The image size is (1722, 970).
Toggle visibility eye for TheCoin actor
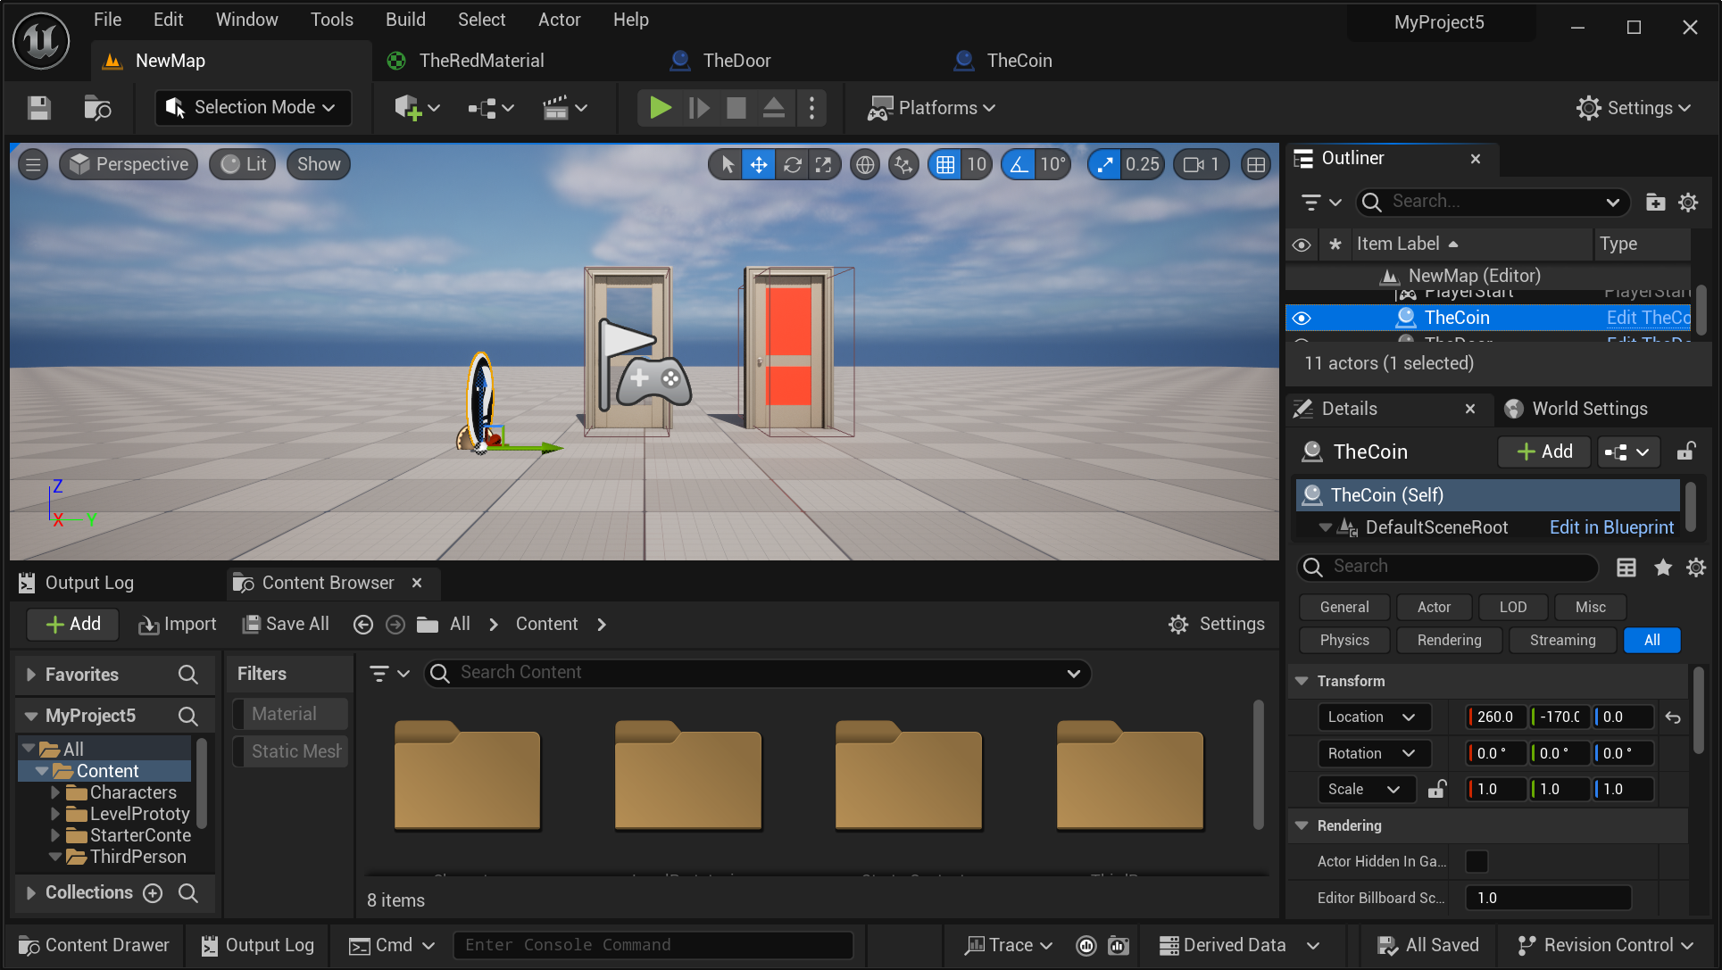click(x=1302, y=318)
